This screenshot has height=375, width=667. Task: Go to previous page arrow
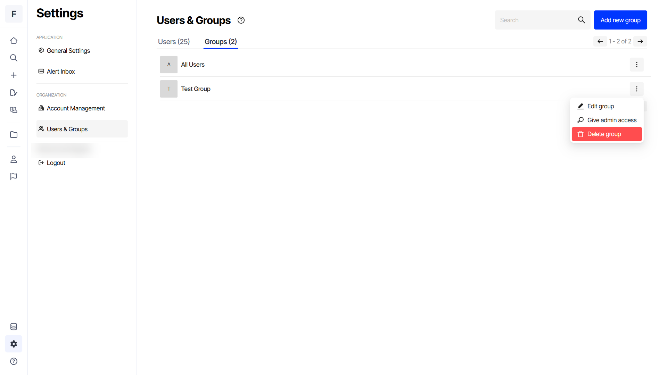point(600,41)
